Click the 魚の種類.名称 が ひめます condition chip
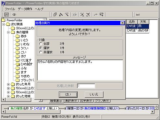Image resolution: width=160 pixels, height=120 pixels. point(34,108)
